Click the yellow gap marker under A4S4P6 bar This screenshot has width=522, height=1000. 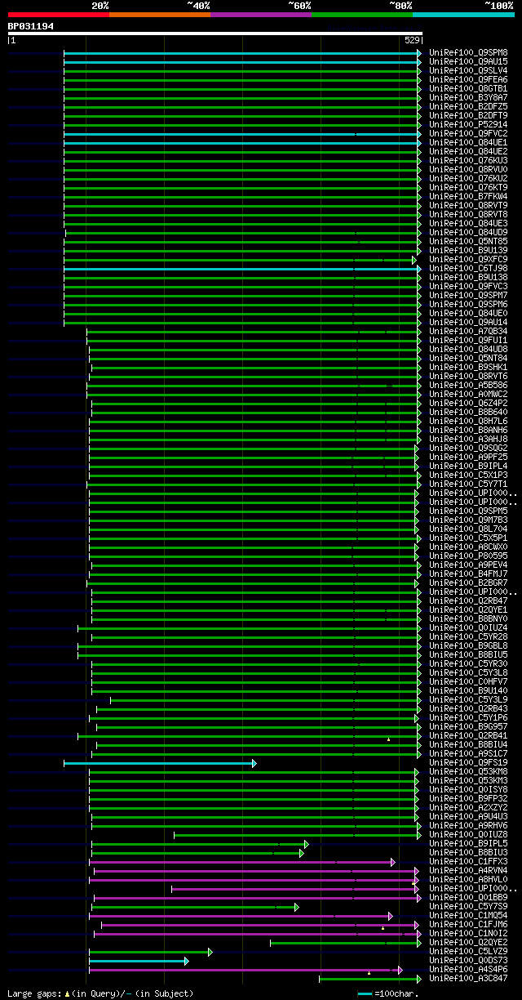click(369, 973)
